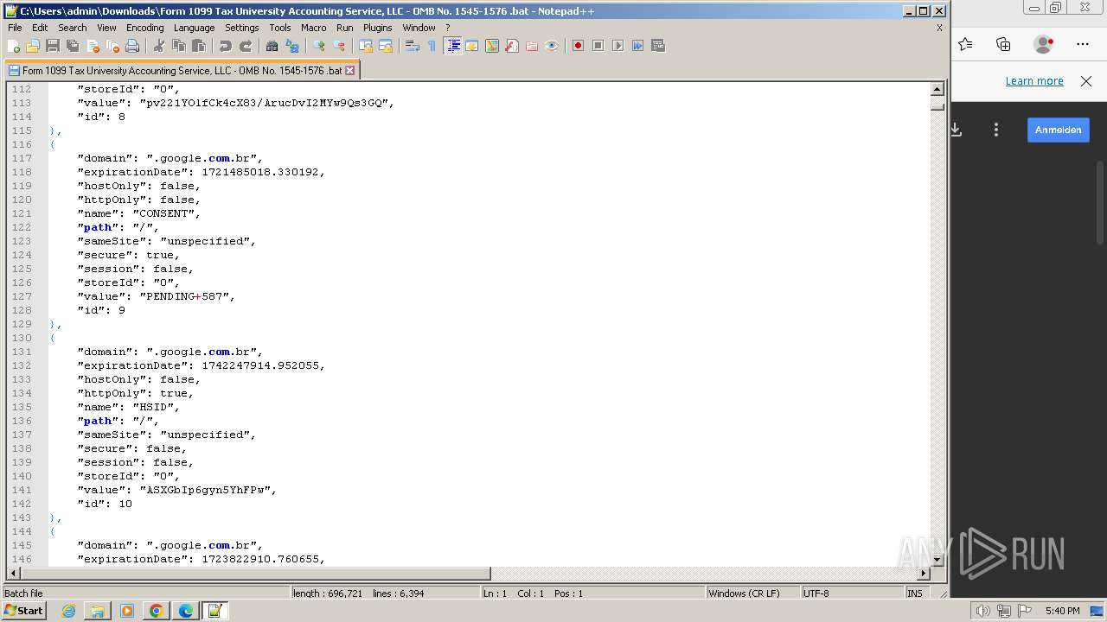This screenshot has height=622, width=1107.
Task: Click the INS indicator in the status bar
Action: tap(915, 593)
